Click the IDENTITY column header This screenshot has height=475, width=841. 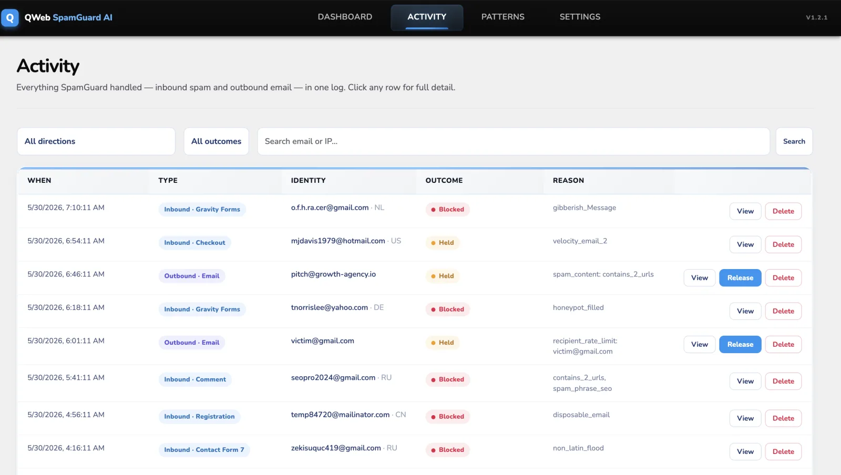pyautogui.click(x=309, y=180)
